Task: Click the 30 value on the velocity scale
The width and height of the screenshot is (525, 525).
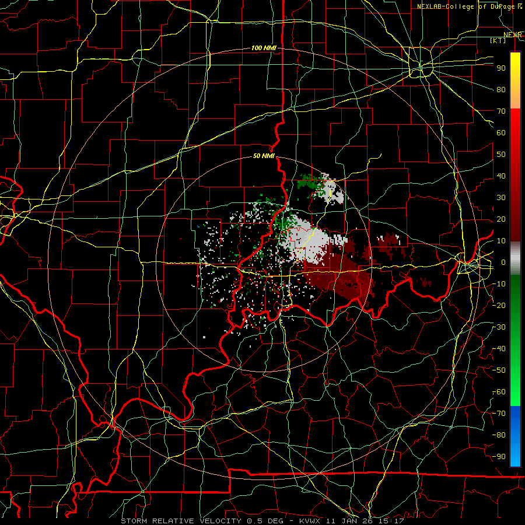Action: coord(501,198)
